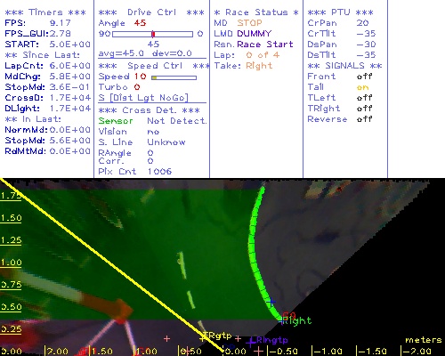
Task: Click the 'S [Dist Lgt NoGo]' status line
Action: click(143, 98)
